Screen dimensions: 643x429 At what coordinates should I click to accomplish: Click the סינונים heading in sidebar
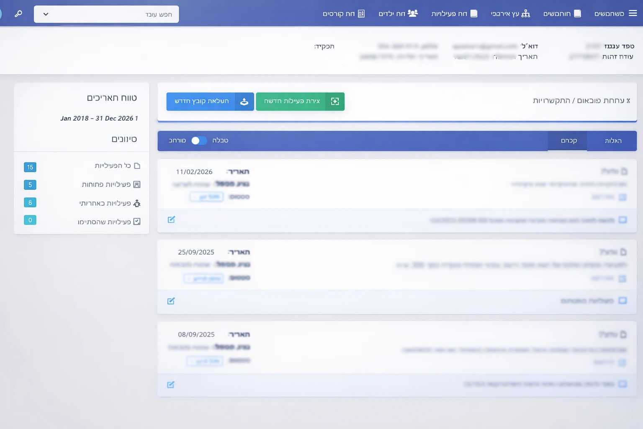124,139
